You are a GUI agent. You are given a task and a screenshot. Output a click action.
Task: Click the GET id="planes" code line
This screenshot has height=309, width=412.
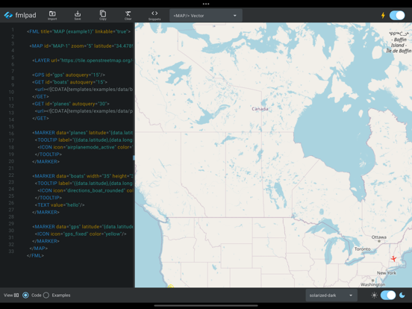pyautogui.click(x=71, y=104)
